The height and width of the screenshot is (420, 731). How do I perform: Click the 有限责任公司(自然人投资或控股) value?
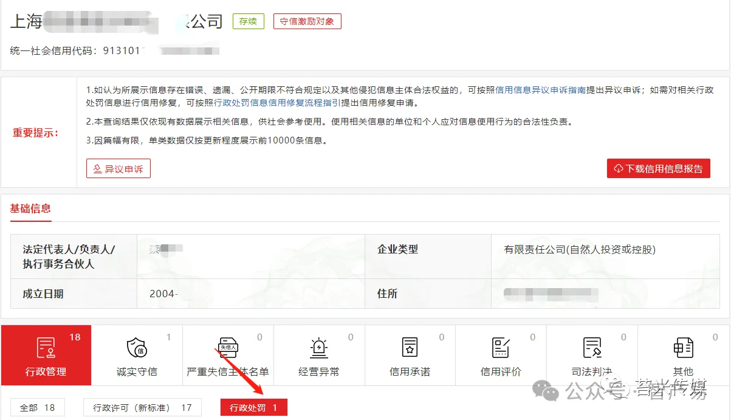tap(580, 249)
